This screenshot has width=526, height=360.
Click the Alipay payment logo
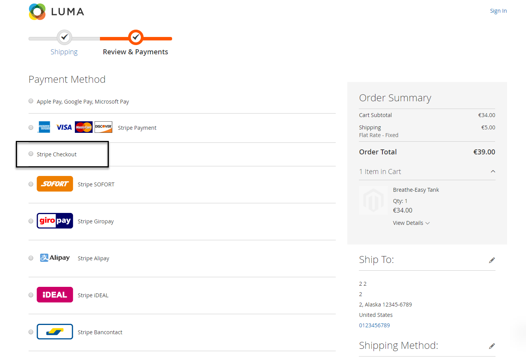[55, 258]
